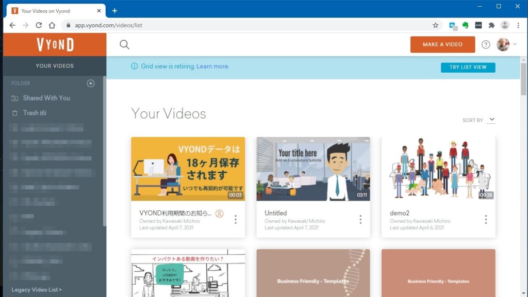Click the Untitled video title
The height and width of the screenshot is (297, 528).
pos(275,213)
